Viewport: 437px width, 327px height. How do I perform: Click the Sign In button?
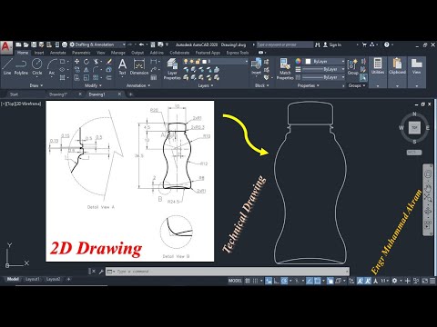pyautogui.click(x=332, y=45)
